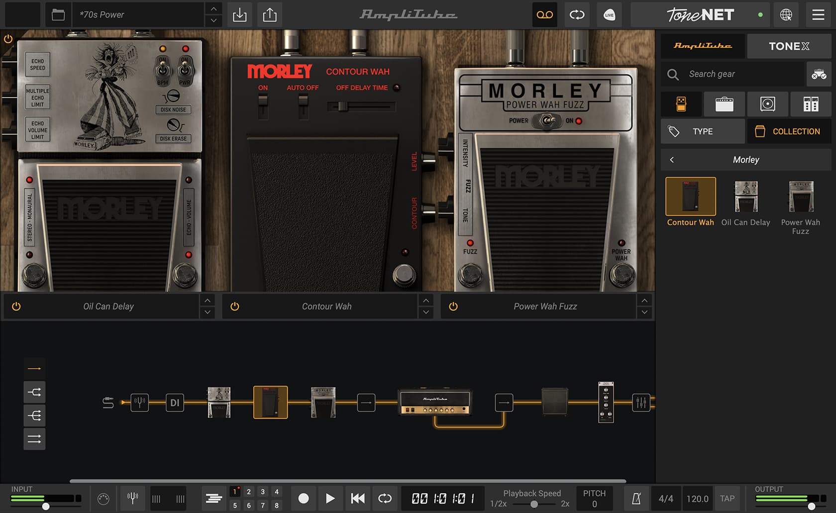Click the MIDI settings icon
The image size is (836, 513).
pos(104,498)
